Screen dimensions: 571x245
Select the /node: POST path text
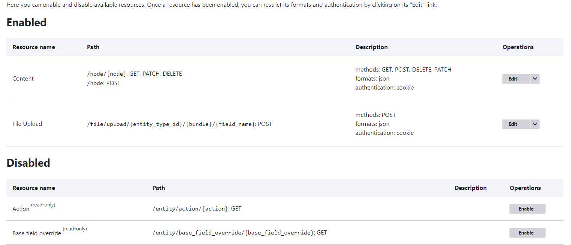104,83
